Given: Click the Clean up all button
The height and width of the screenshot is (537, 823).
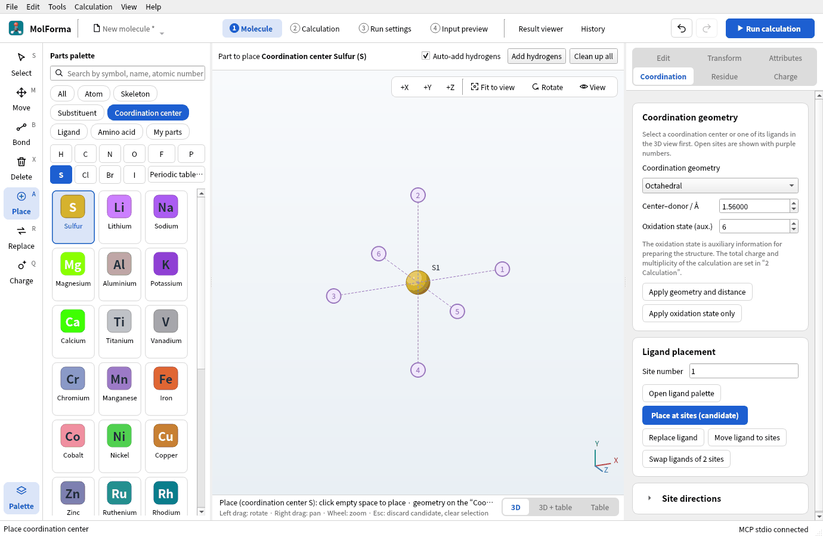Looking at the screenshot, I should pos(593,56).
